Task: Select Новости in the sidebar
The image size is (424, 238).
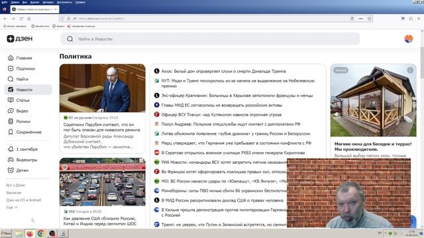Action: [28, 90]
